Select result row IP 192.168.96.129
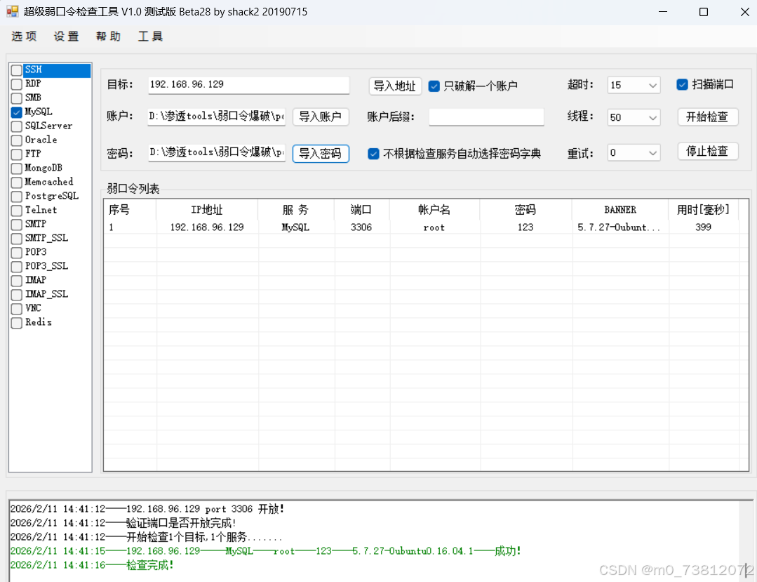The image size is (757, 582). tap(207, 227)
